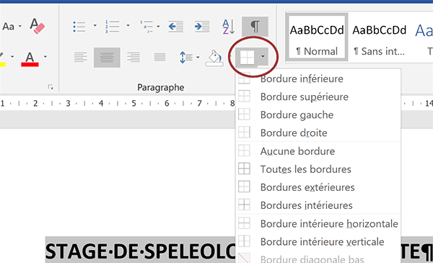This screenshot has width=433, height=263.
Task: Open the font color dropdown arrow
Action: (45, 57)
